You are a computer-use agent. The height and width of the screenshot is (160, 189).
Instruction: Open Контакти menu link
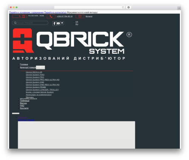coord(24,108)
